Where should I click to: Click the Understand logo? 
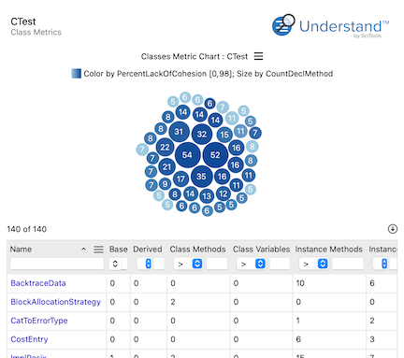pos(330,26)
